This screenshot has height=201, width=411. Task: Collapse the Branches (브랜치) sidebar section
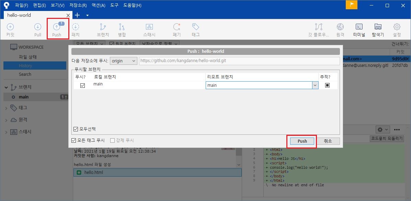[x=6, y=87]
